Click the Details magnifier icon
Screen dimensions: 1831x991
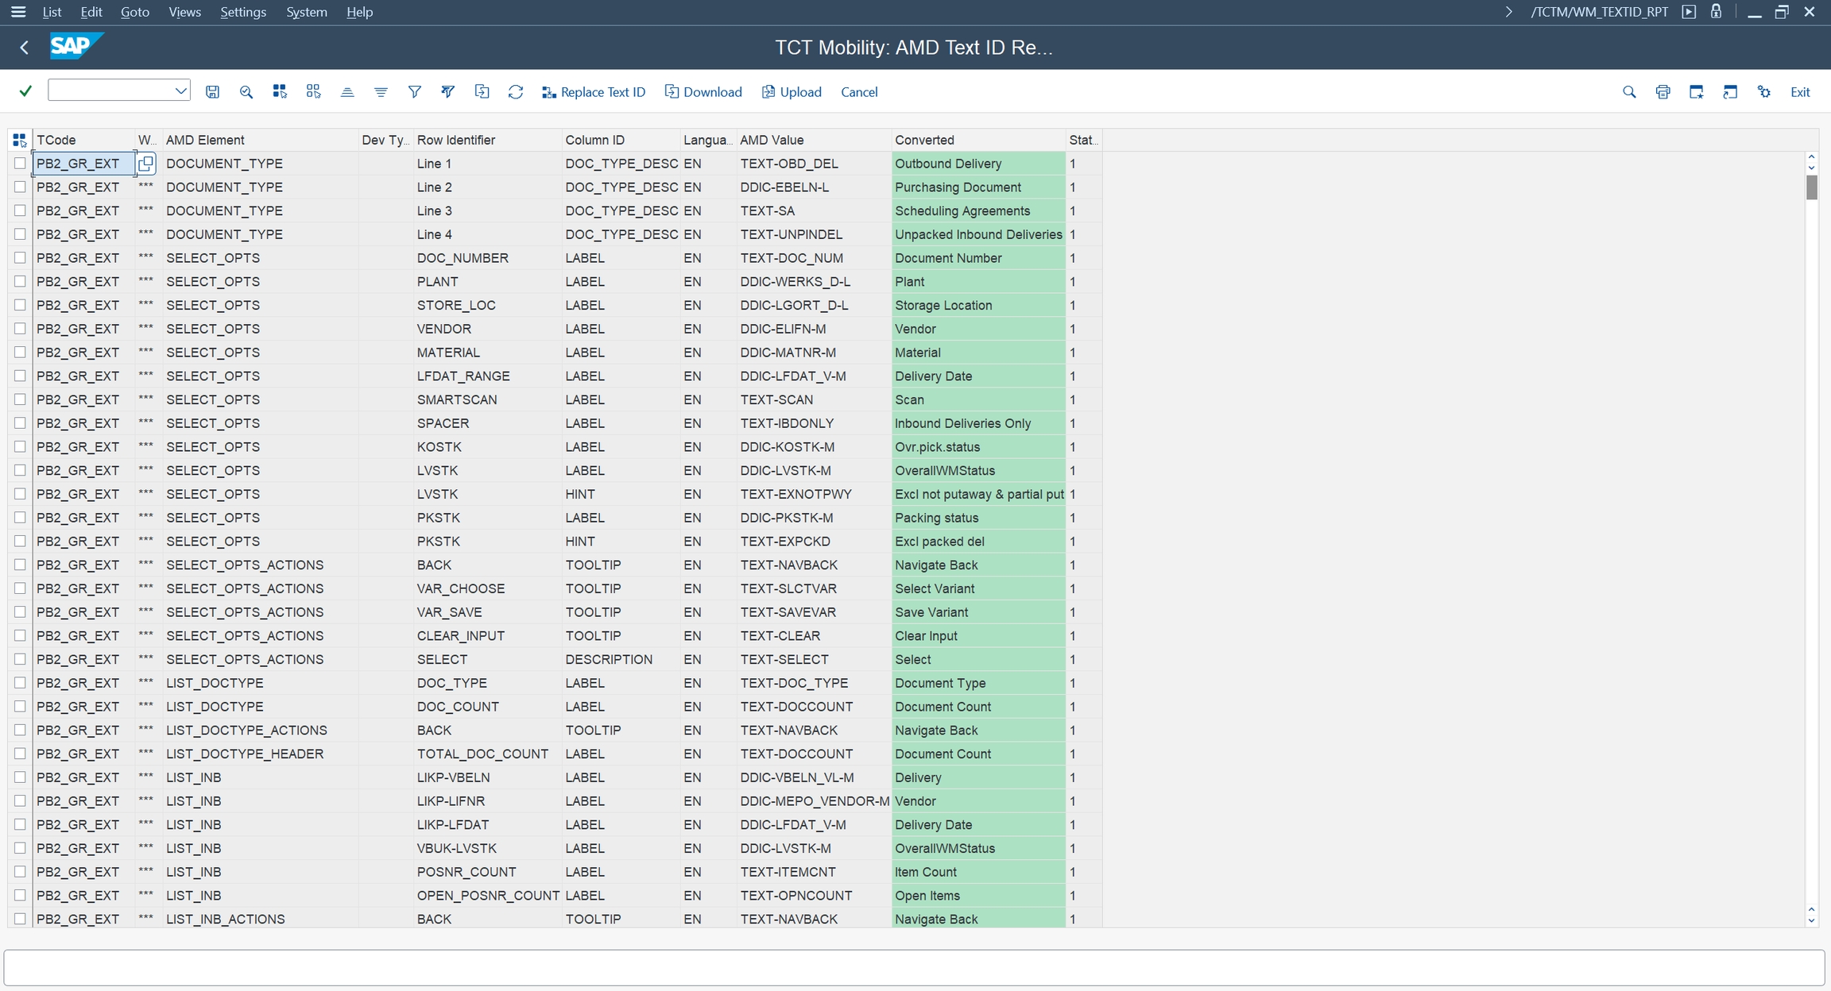pos(246,92)
